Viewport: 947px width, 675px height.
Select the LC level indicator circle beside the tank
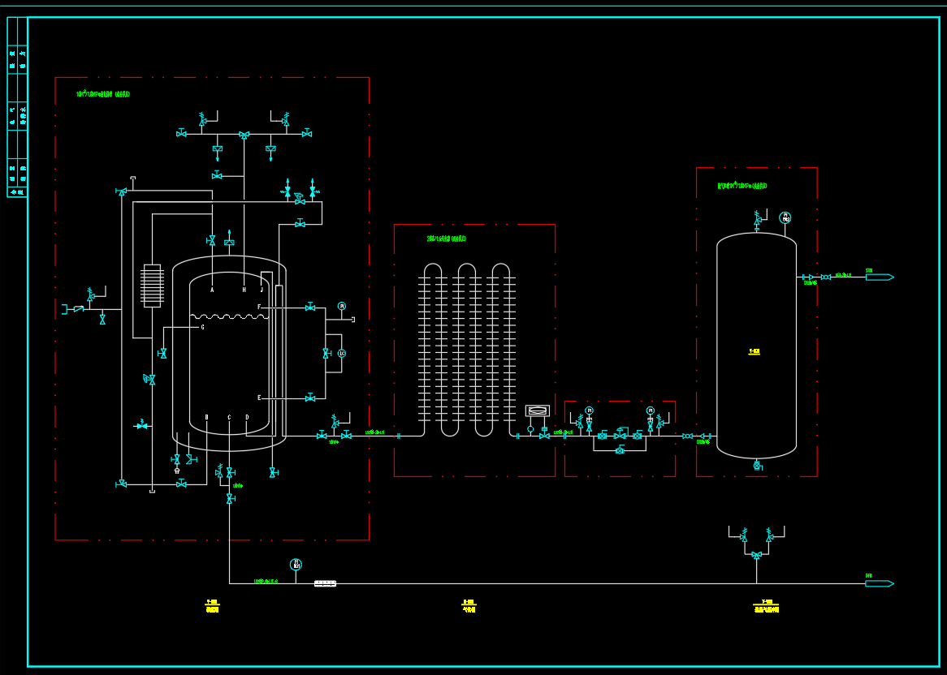pyautogui.click(x=342, y=354)
